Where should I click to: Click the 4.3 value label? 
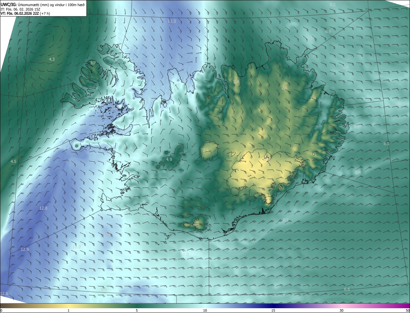pyautogui.click(x=52, y=59)
